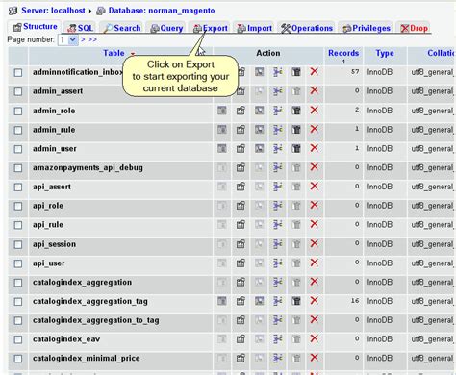Viewport: 456px width, 375px height.
Task: Click Search icon for admin_rule table
Action: pyautogui.click(x=259, y=130)
